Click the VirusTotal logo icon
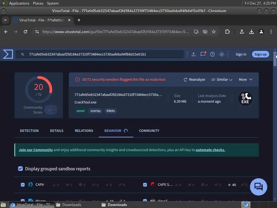This screenshot has height=208, width=277. [x=8, y=54]
